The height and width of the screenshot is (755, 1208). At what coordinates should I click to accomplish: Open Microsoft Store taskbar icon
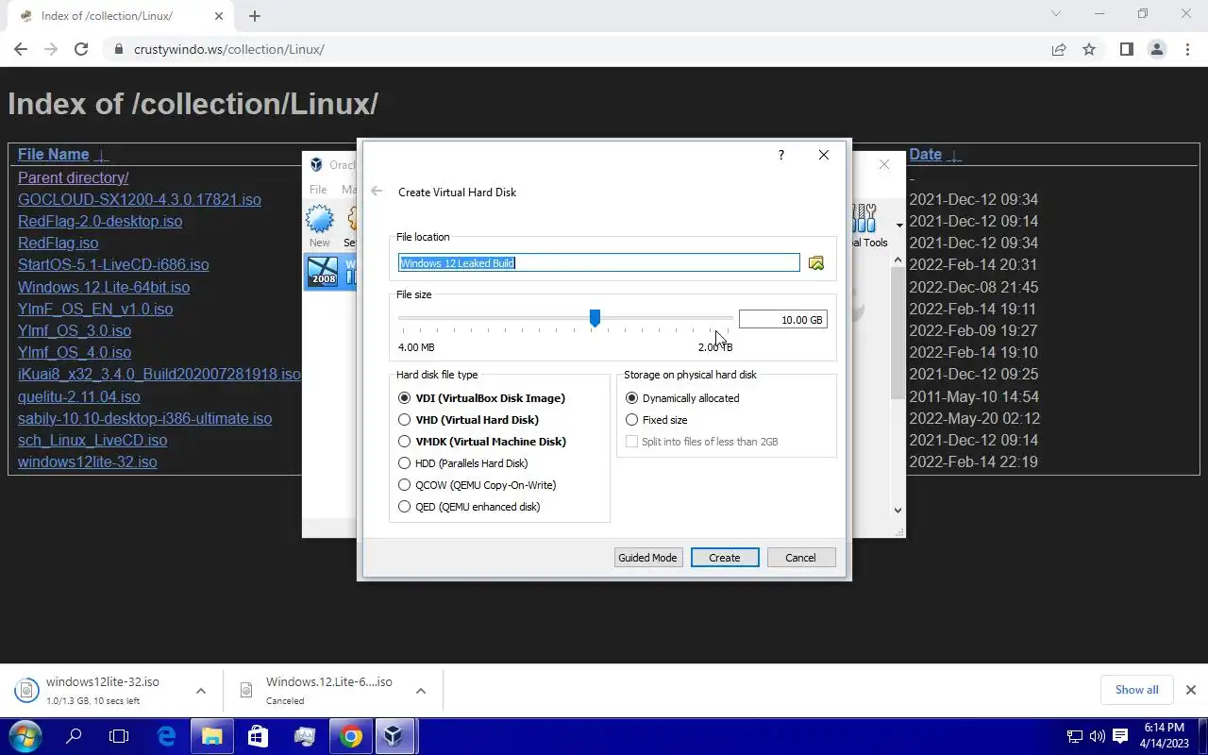(x=258, y=736)
